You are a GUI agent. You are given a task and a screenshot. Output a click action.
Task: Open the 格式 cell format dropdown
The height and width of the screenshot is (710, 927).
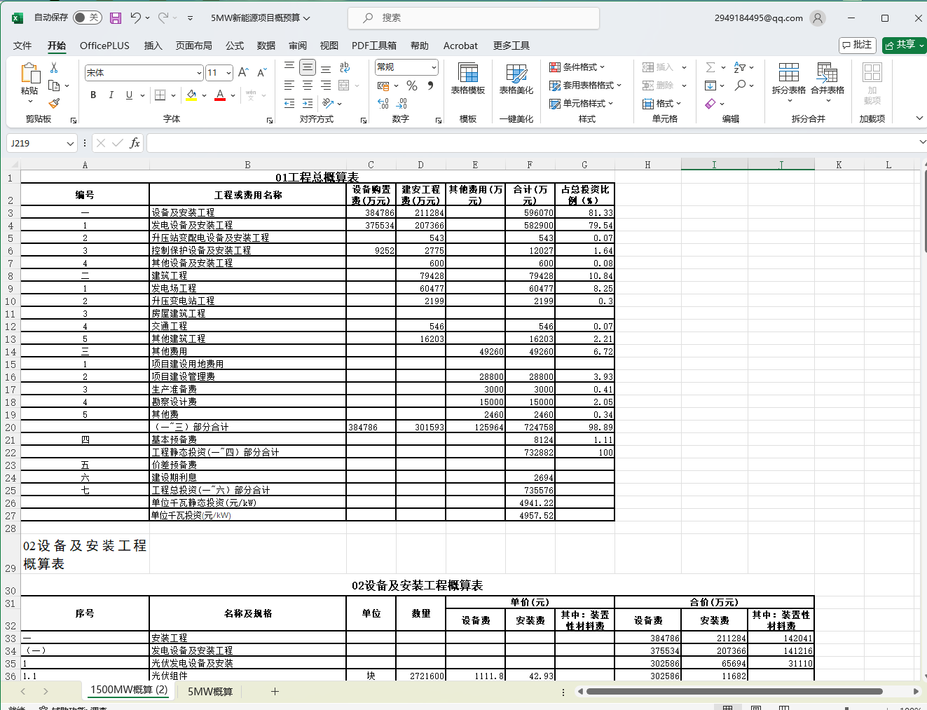pos(662,104)
